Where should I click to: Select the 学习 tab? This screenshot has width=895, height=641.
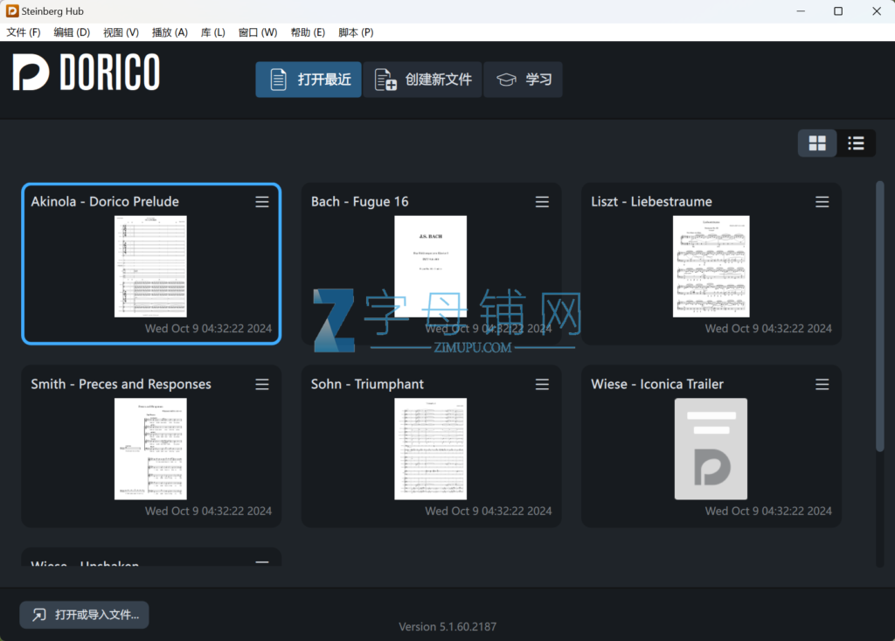coord(523,80)
